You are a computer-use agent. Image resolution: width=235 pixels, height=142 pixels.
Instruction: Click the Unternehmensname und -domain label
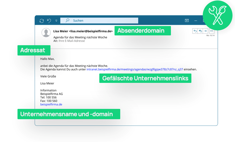pyautogui.click(x=69, y=114)
